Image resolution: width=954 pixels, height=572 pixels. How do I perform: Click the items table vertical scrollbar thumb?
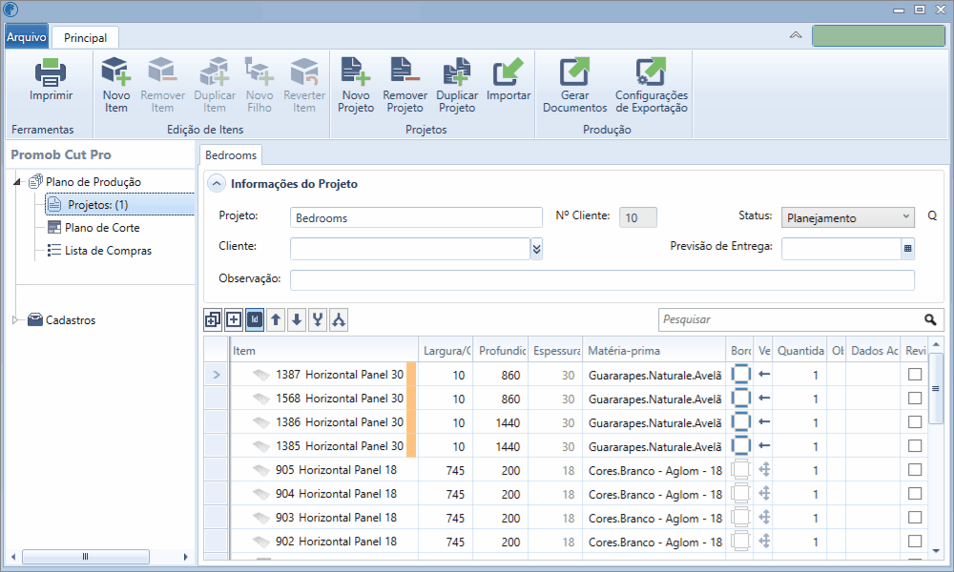tap(936, 388)
